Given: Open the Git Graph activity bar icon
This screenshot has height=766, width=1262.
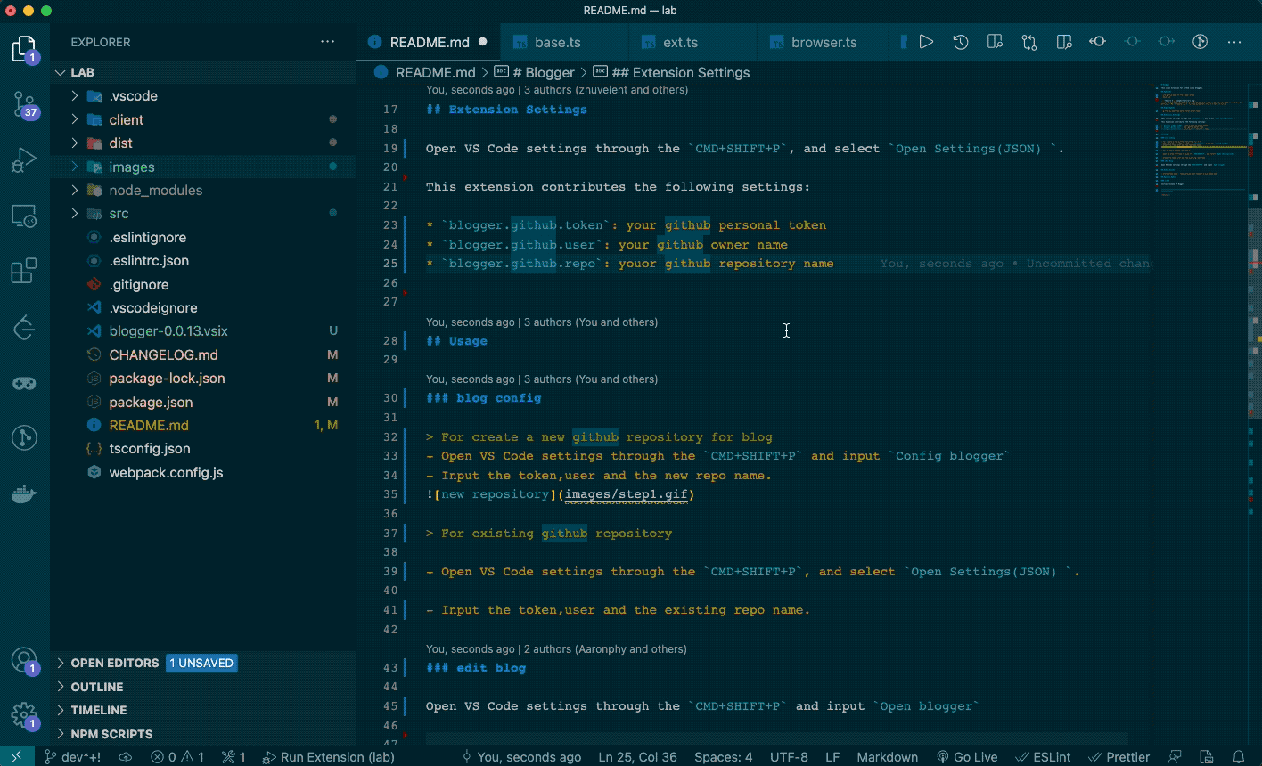Looking at the screenshot, I should pos(24,438).
